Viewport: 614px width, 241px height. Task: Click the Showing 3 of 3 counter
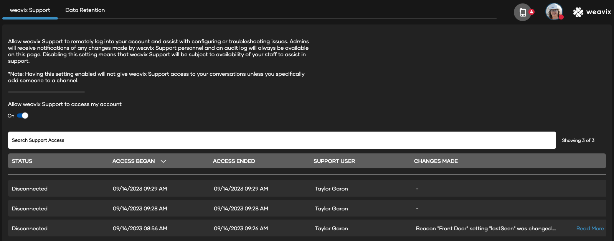point(578,140)
